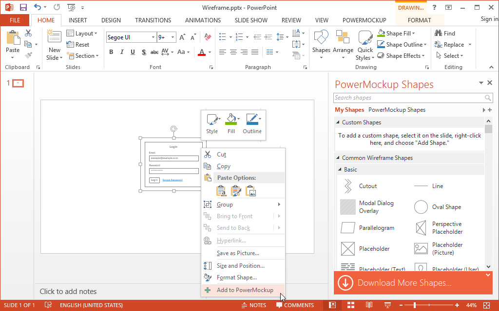Insert the Oval Shape from the panel
Screen dimensions: 499x311
[421, 207]
